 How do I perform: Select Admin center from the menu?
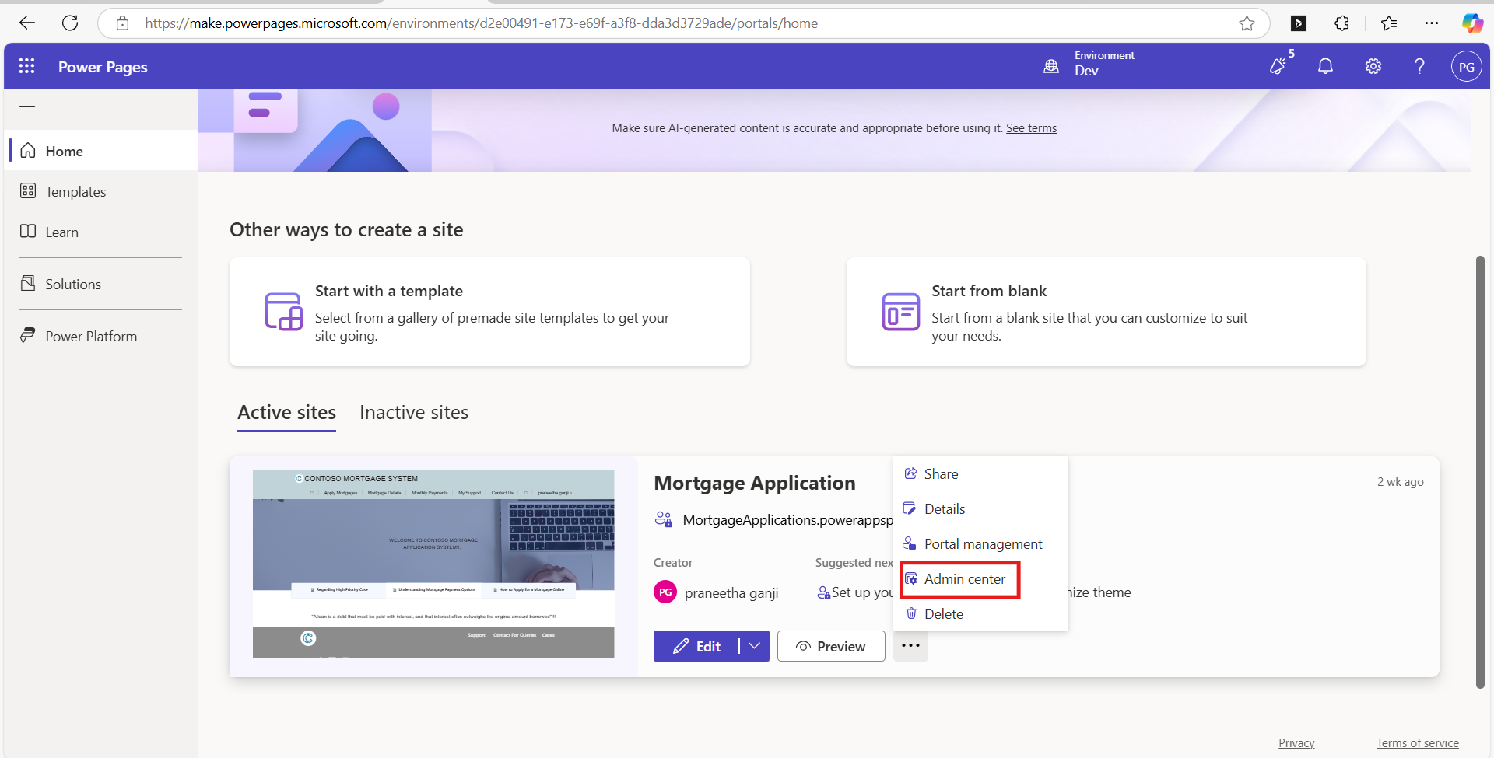coord(964,579)
